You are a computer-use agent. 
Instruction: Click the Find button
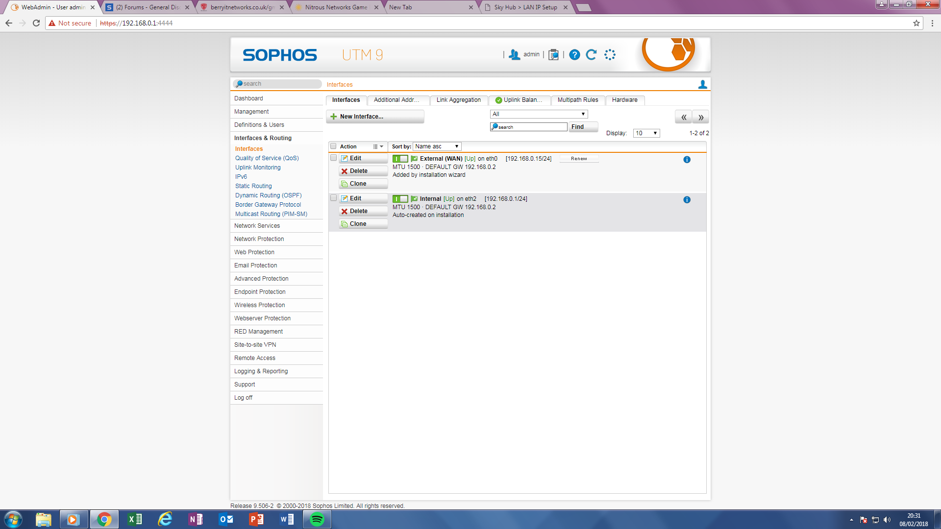(x=583, y=127)
